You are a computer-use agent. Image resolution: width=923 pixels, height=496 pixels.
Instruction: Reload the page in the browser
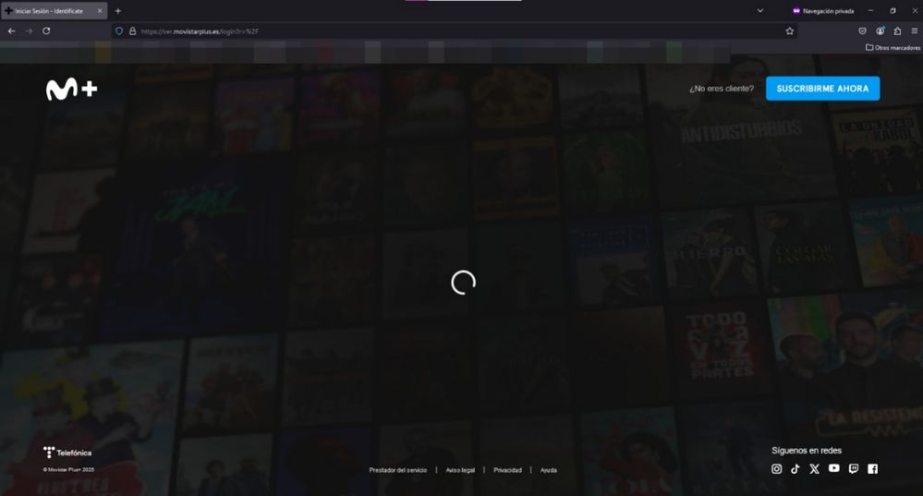tap(46, 30)
